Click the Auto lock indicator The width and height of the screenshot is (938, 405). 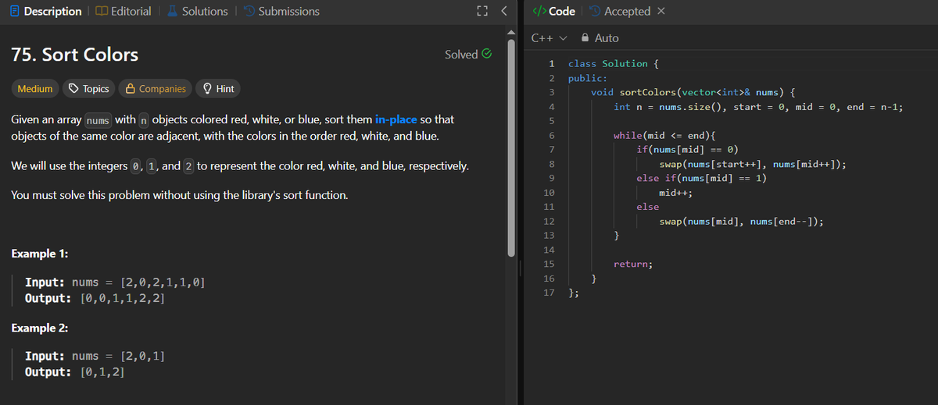600,37
